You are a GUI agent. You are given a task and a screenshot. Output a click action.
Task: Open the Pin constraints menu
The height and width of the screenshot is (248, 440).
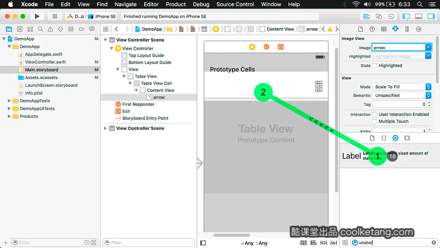pos(323,243)
